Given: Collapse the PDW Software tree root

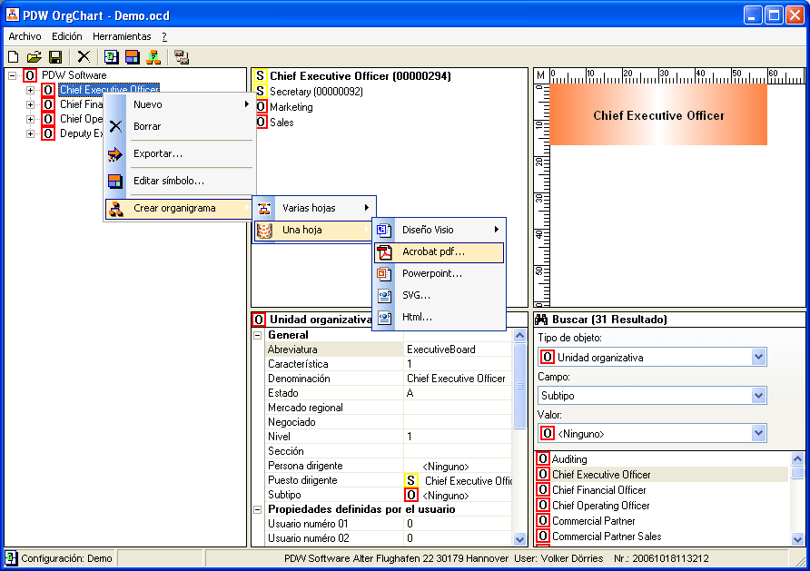Looking at the screenshot, I should coord(13,75).
